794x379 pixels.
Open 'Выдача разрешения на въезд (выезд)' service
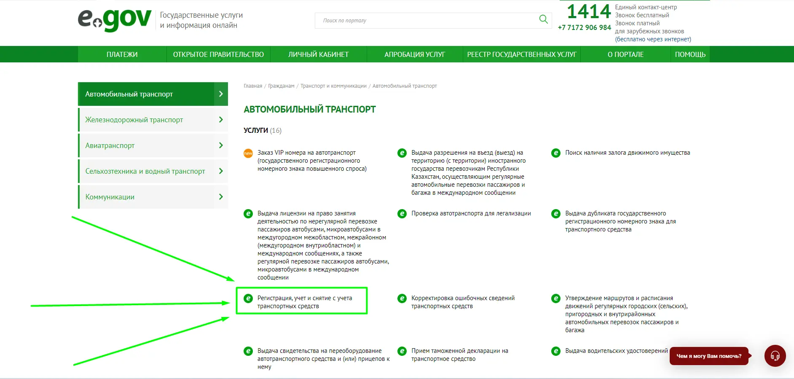pos(469,173)
